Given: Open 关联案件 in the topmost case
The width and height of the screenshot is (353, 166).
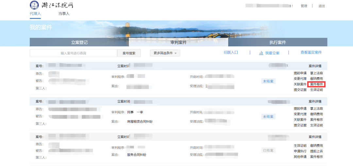Looking at the screenshot, I should pos(300,84).
